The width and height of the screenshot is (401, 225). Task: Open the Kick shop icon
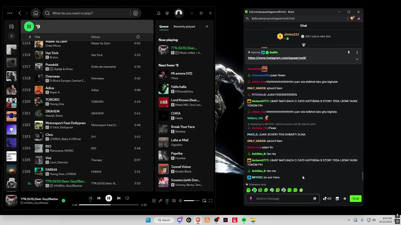coord(337,198)
